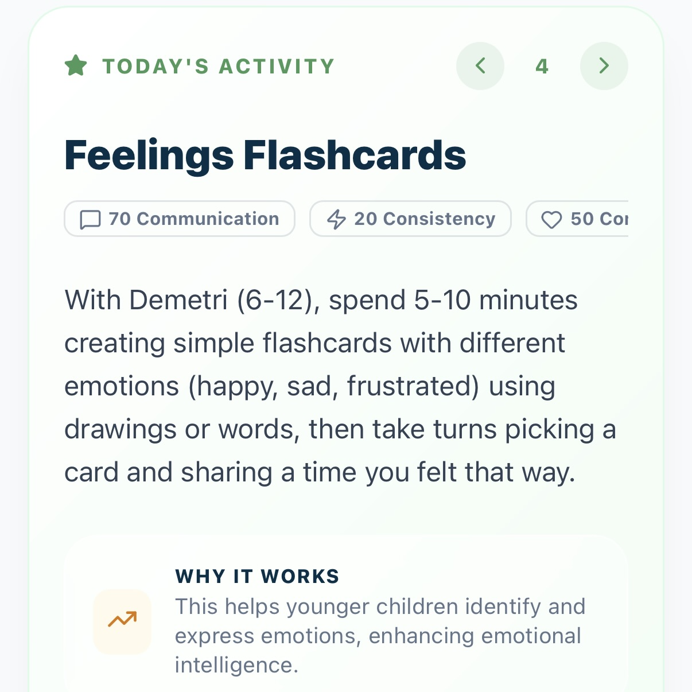Select the right navigation chevron icon

604,65
